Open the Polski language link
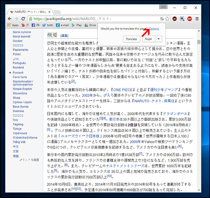The image size is (210, 198). pyautogui.click(x=17, y=54)
